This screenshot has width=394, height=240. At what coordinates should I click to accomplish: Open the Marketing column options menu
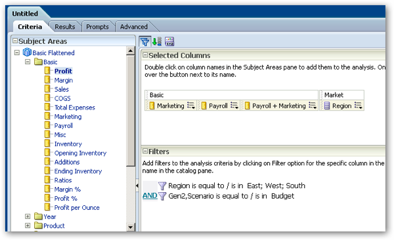[191, 106]
